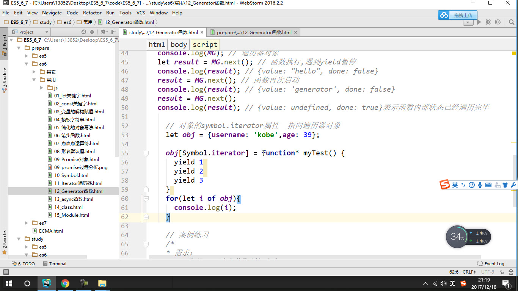Run with coverage icon in toolbar
The width and height of the screenshot is (518, 291).
point(498,22)
